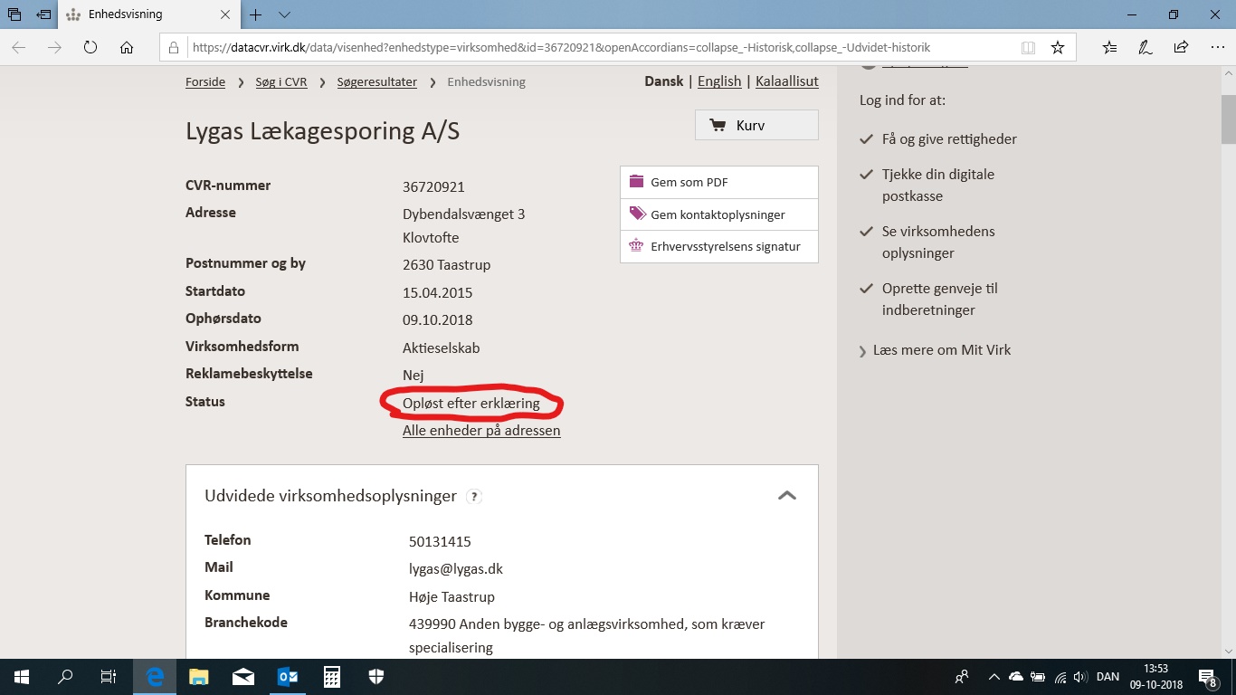Navigate to Søg i CVR breadcrumb

pos(281,82)
